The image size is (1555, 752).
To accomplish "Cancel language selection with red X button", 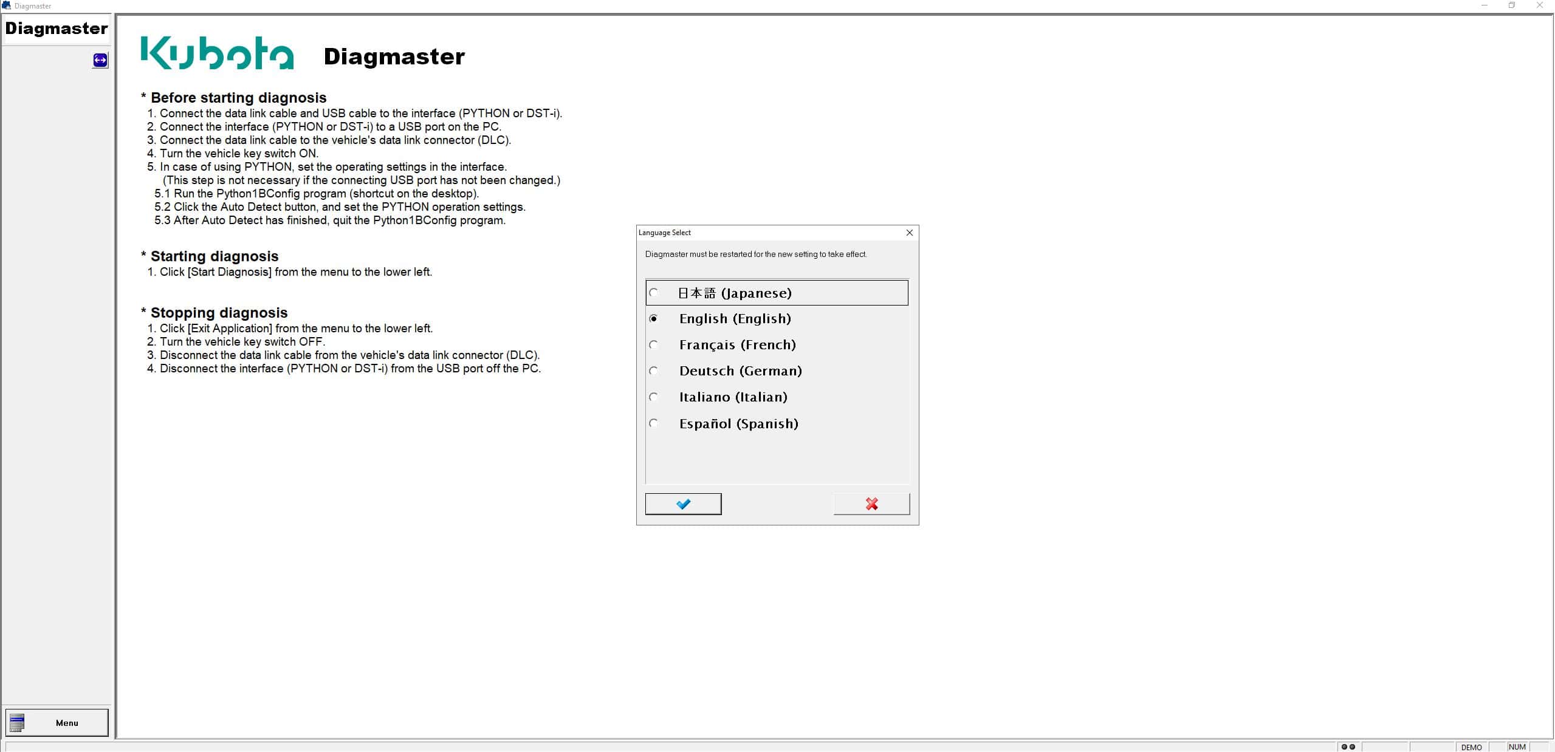I will (871, 504).
